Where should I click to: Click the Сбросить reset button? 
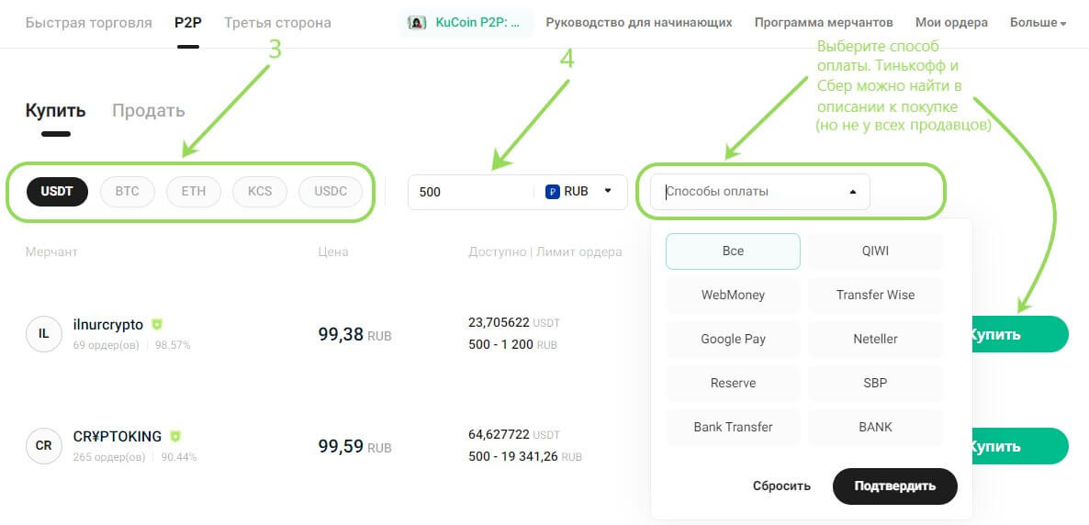(781, 486)
